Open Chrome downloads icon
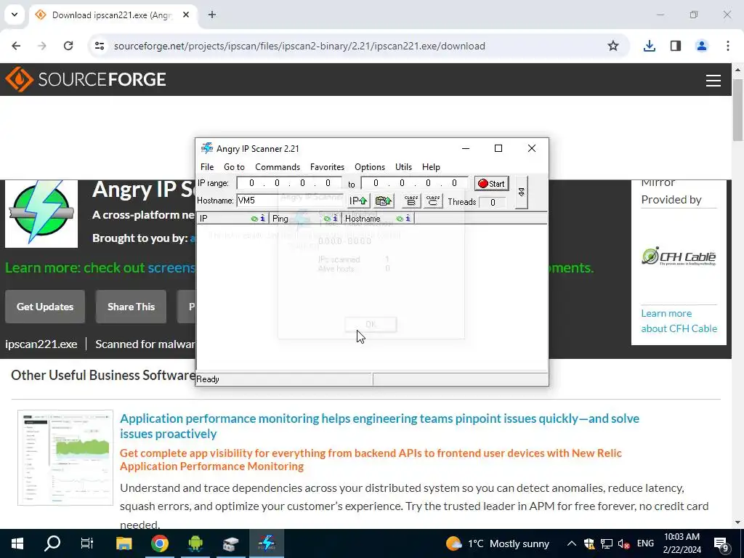The height and width of the screenshot is (558, 744). click(x=650, y=46)
